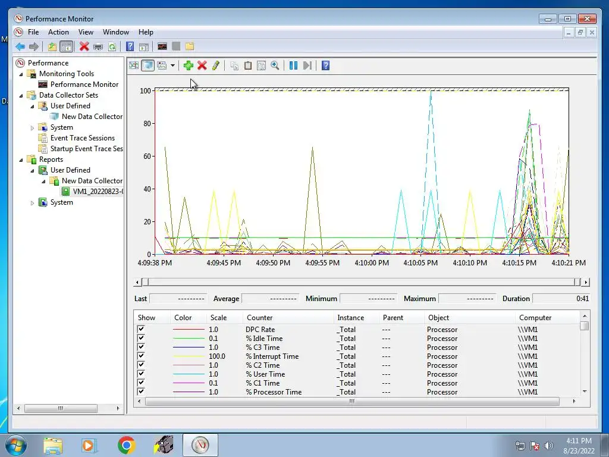
Task: Open Chrome from the taskbar
Action: 126,445
